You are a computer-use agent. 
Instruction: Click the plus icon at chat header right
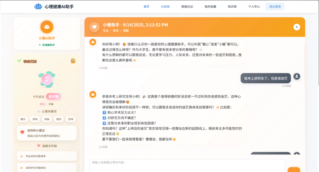[297, 27]
